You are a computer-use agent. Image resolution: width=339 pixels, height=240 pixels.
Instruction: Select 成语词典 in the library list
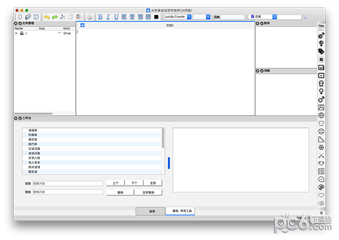92,153
